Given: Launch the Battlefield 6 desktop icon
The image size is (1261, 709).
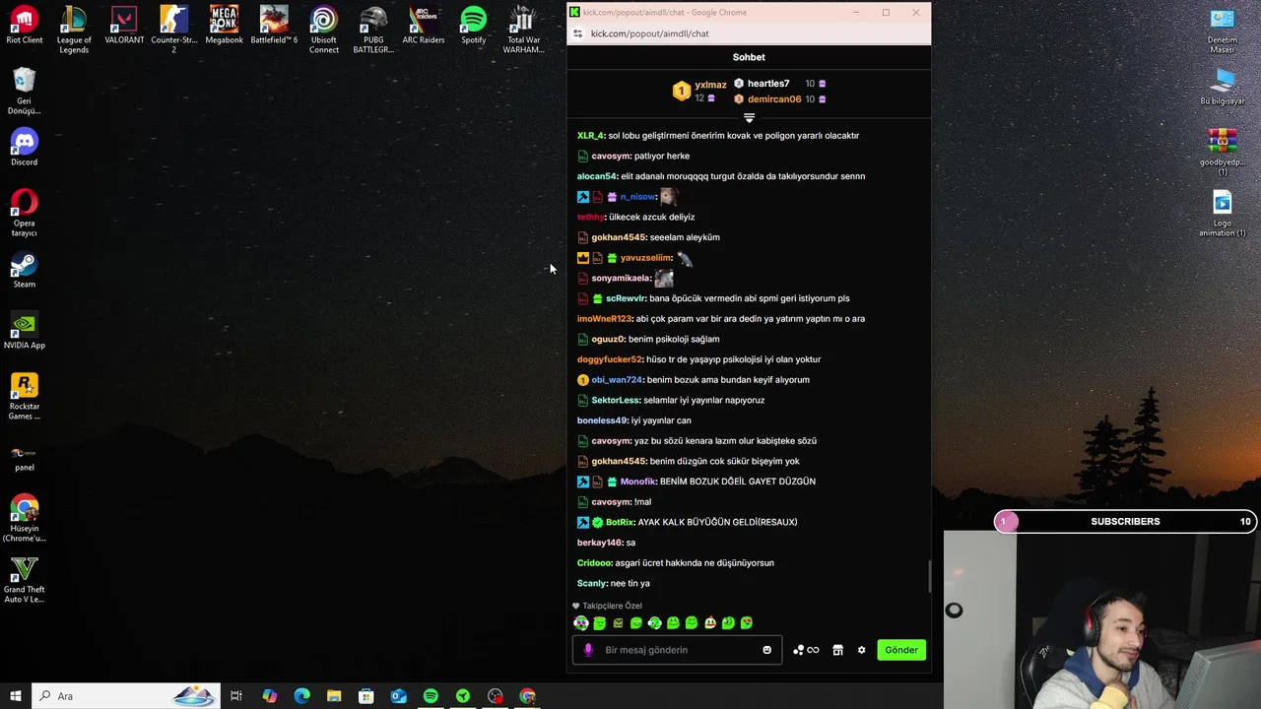Looking at the screenshot, I should [x=274, y=27].
